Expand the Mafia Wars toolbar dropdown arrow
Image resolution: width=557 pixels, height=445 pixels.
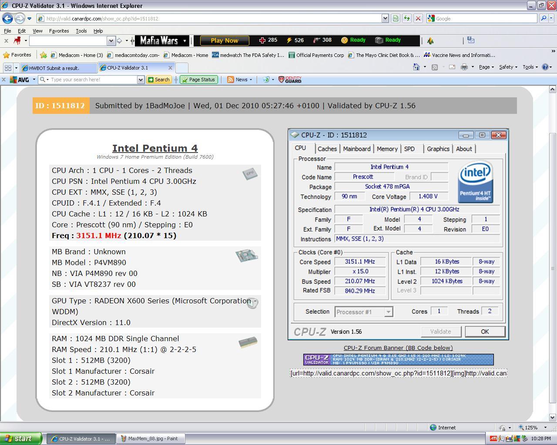coord(185,40)
